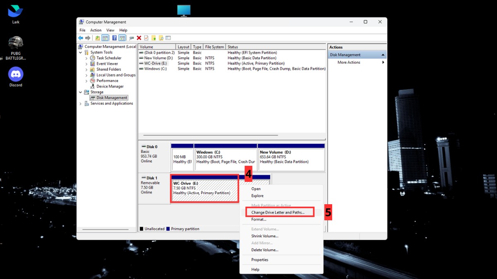Click the Up one level folder icon
This screenshot has width=497, height=279.
[97, 38]
